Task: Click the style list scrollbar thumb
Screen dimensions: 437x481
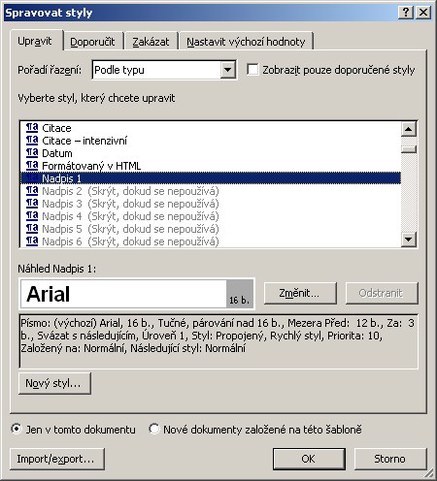Action: (409, 149)
